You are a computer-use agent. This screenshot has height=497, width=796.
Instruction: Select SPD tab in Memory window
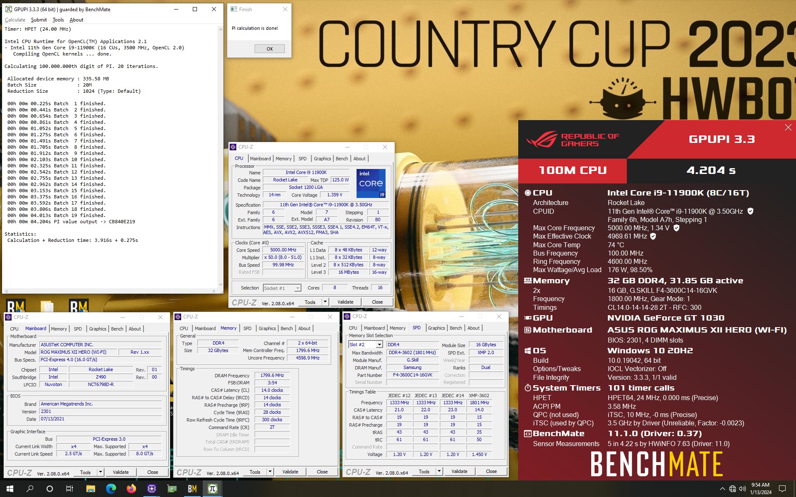point(248,328)
